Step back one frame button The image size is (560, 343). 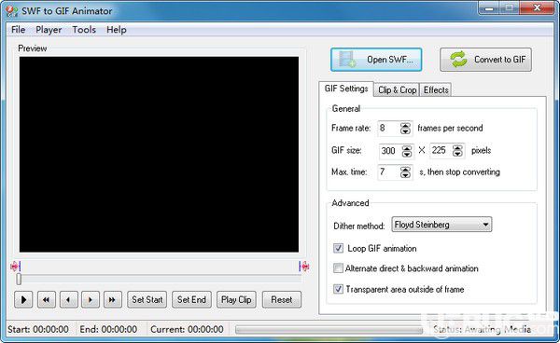[68, 299]
